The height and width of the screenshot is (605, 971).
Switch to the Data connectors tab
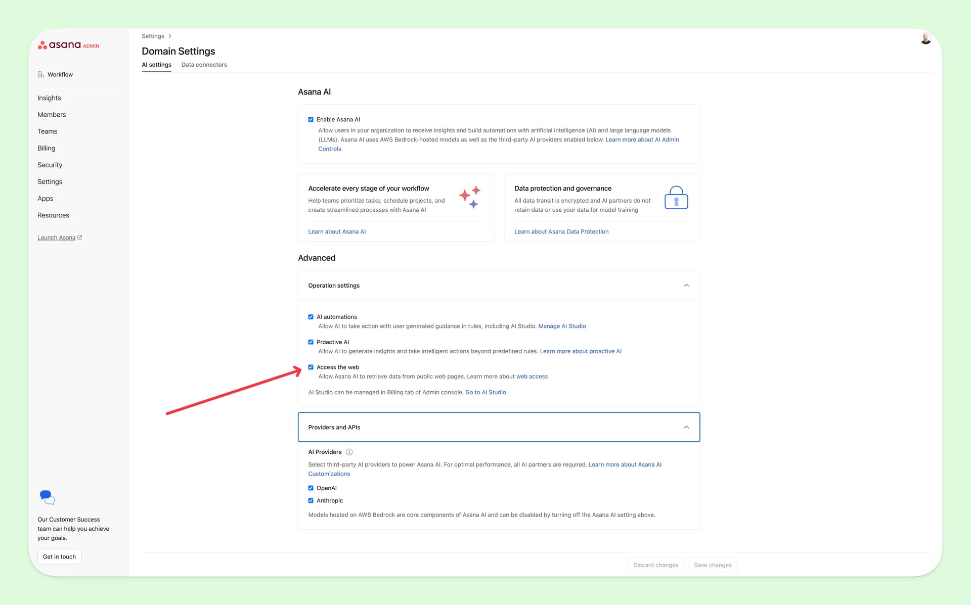(x=204, y=65)
